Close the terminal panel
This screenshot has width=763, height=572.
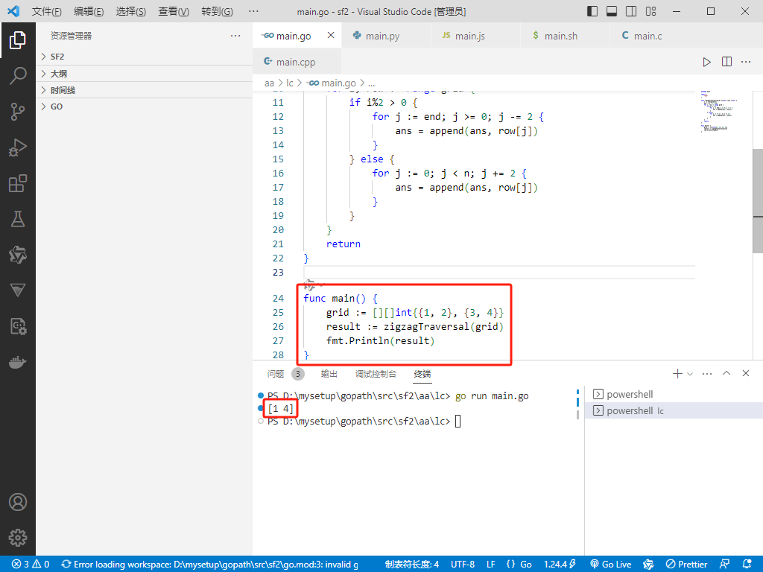click(746, 373)
